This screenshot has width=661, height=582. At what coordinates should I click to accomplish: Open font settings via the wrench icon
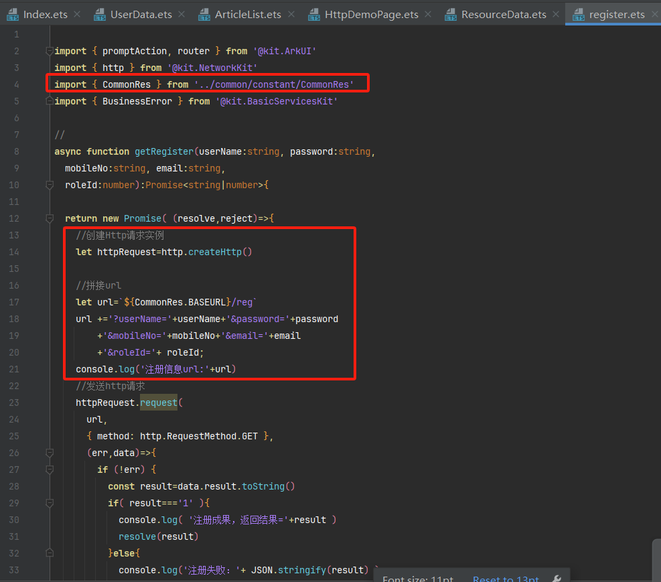[557, 579]
